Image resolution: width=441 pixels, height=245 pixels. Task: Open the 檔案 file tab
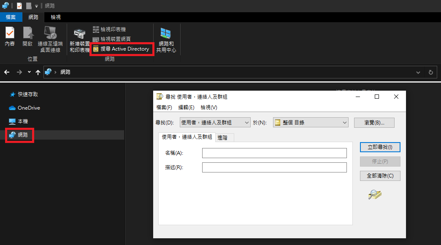pos(11,17)
